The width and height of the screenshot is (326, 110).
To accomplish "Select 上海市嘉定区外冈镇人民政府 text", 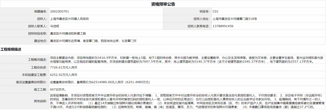I will pyautogui.click(x=69, y=19).
